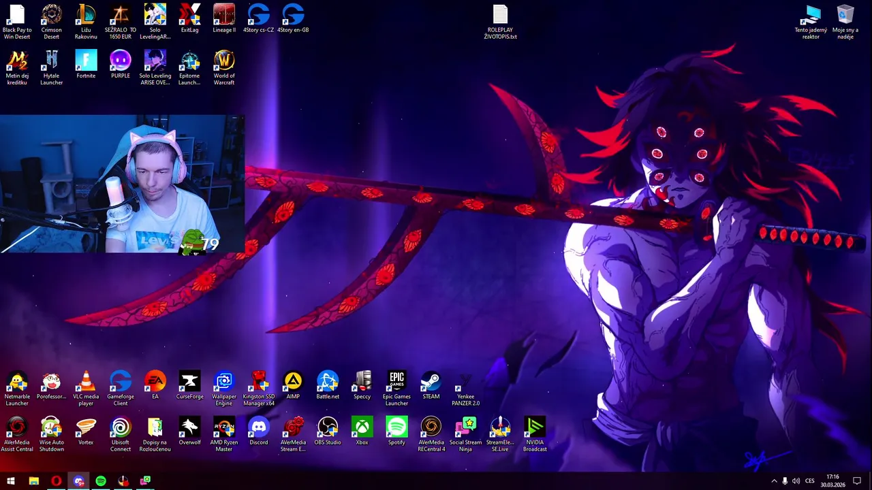The image size is (872, 490).
Task: Open the Vortex mod manager icon
Action: [x=86, y=431]
